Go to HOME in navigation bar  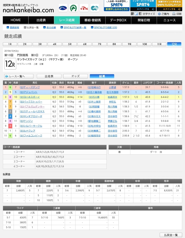coord(16,20)
